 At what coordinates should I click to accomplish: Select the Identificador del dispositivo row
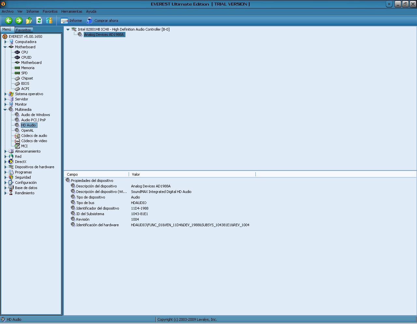pos(98,208)
